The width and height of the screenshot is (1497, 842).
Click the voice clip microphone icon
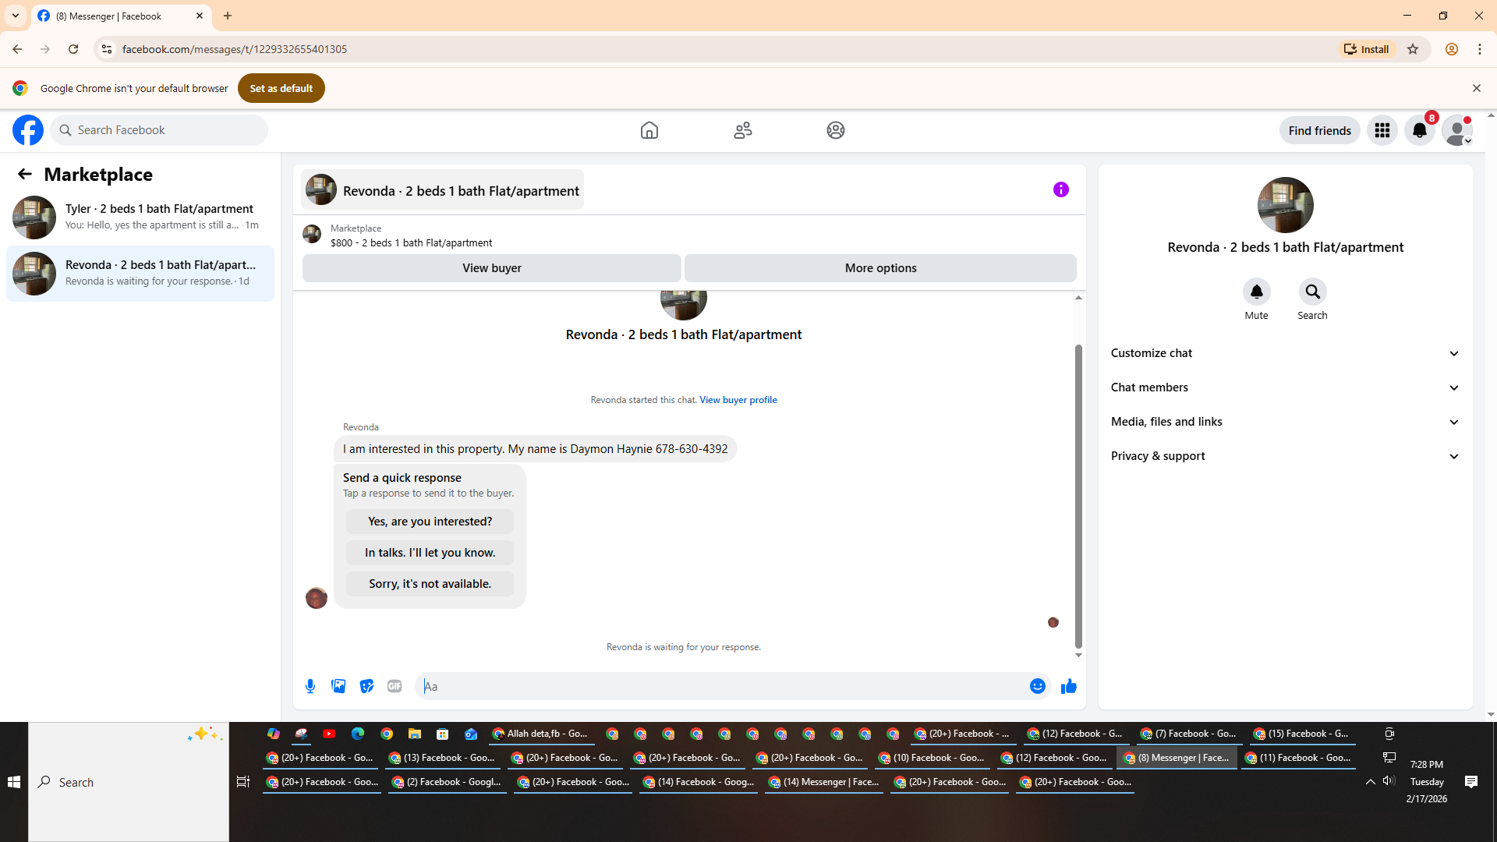click(x=310, y=686)
